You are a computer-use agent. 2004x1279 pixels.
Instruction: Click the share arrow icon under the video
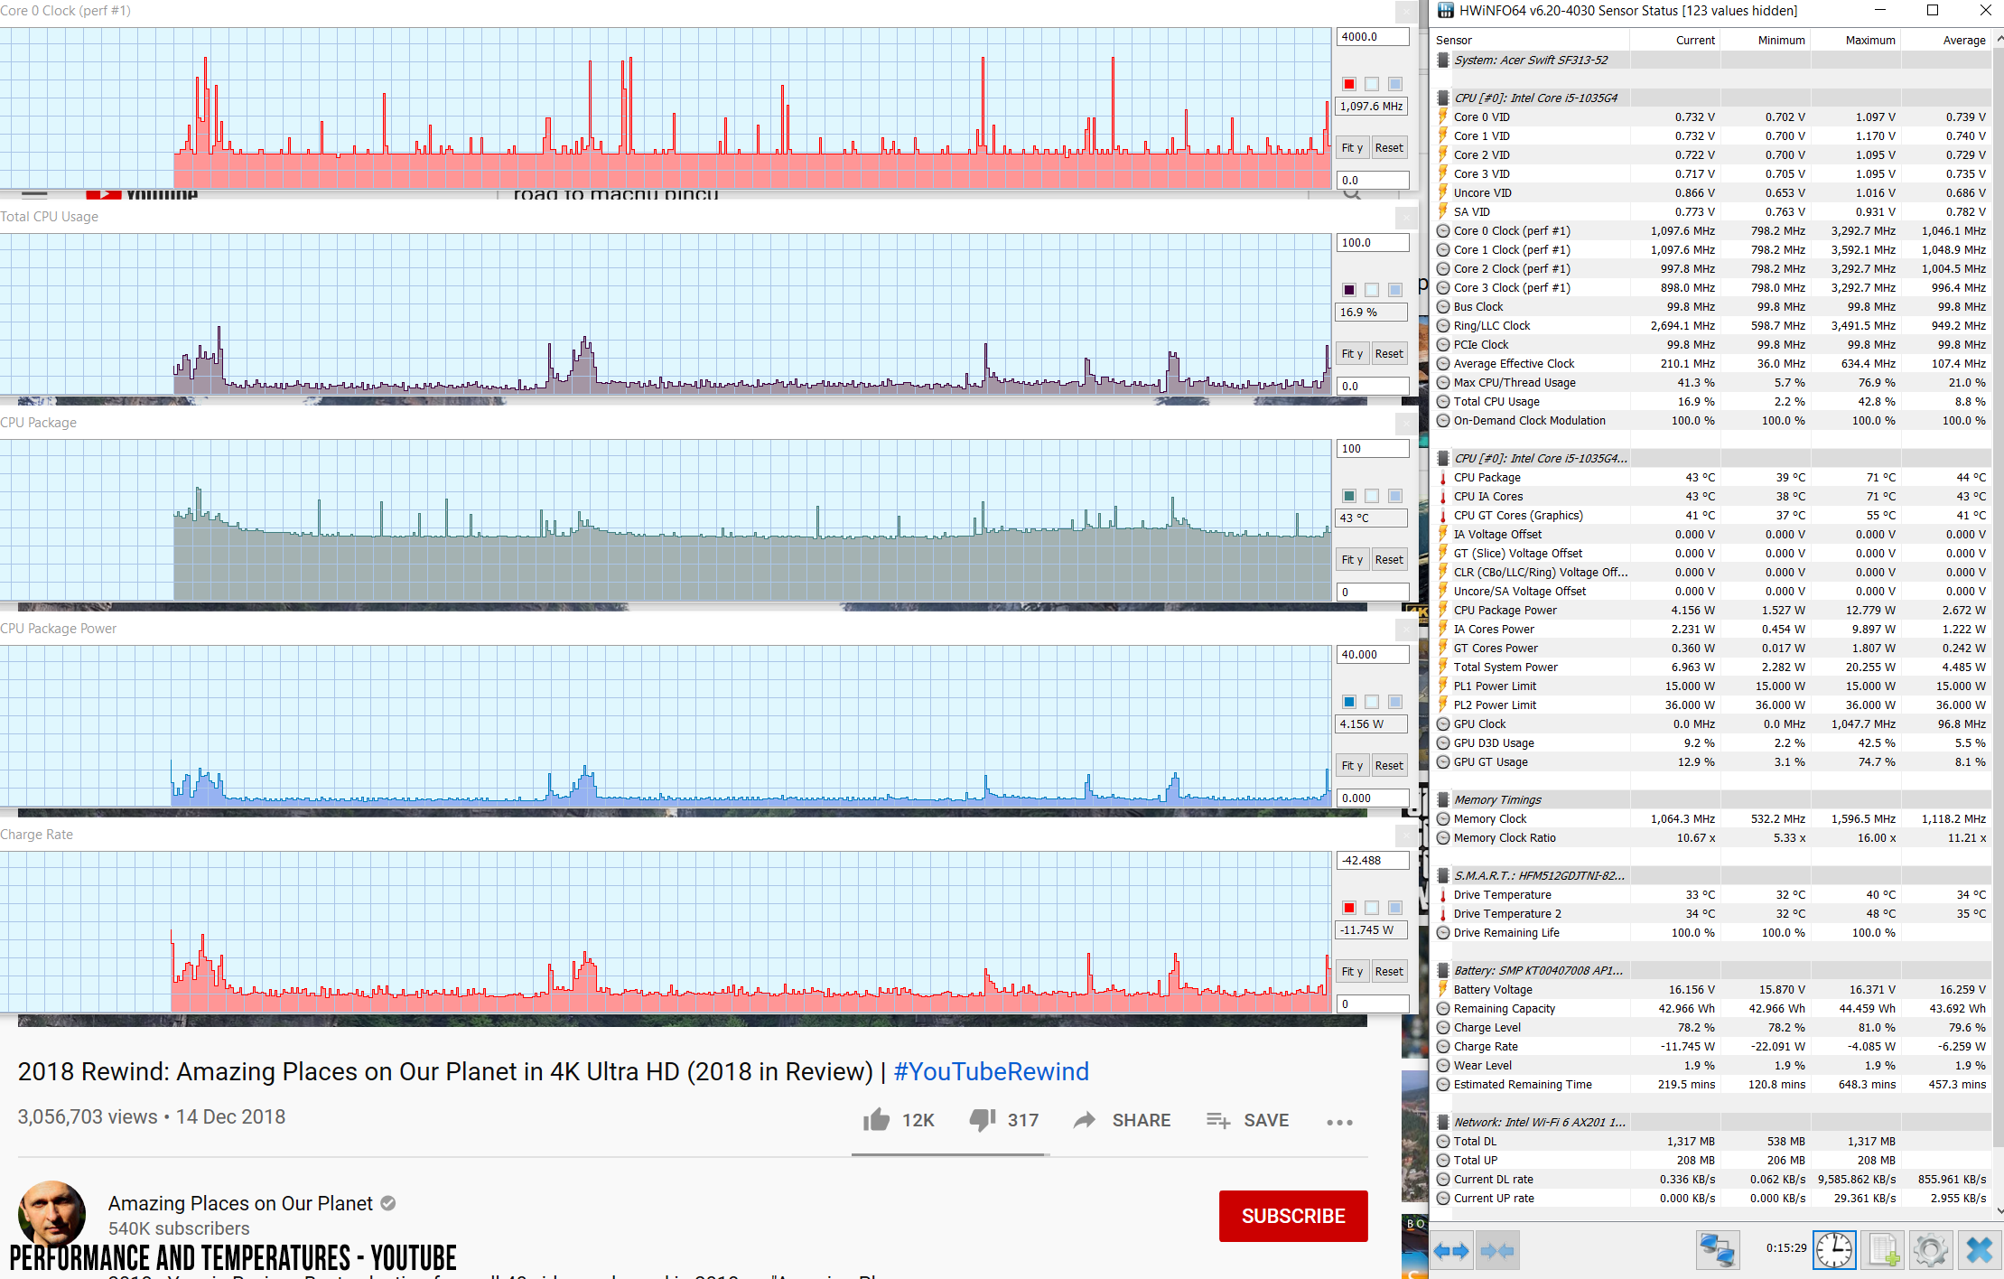click(x=1085, y=1120)
